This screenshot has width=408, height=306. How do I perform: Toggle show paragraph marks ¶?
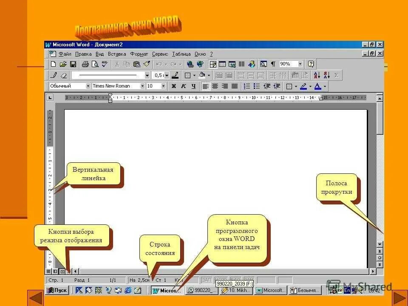click(273, 64)
